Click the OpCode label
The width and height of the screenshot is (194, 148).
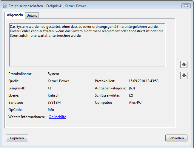[x=15, y=110]
